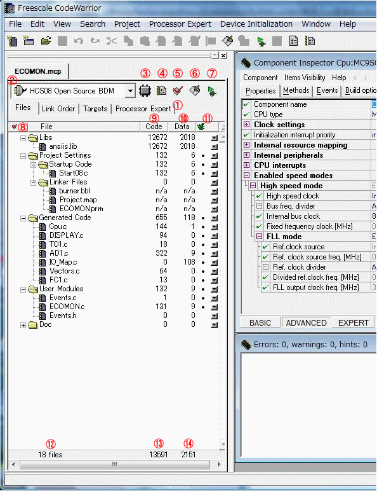Collapse the FLL mode property group
This screenshot has width=377, height=491.
click(x=259, y=237)
